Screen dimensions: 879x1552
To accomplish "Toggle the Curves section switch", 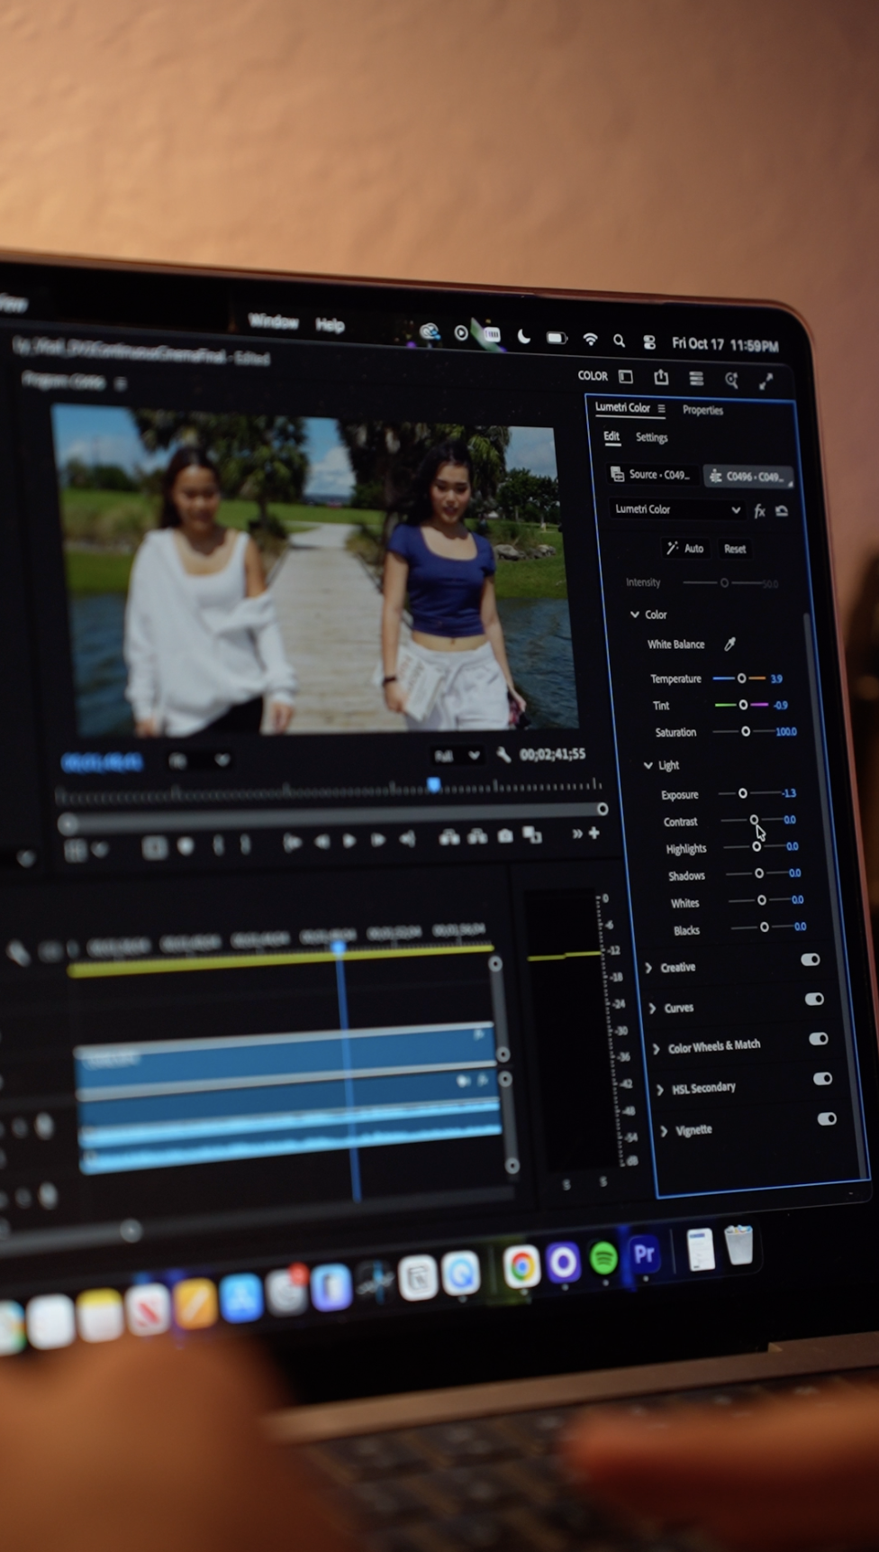I will point(814,999).
